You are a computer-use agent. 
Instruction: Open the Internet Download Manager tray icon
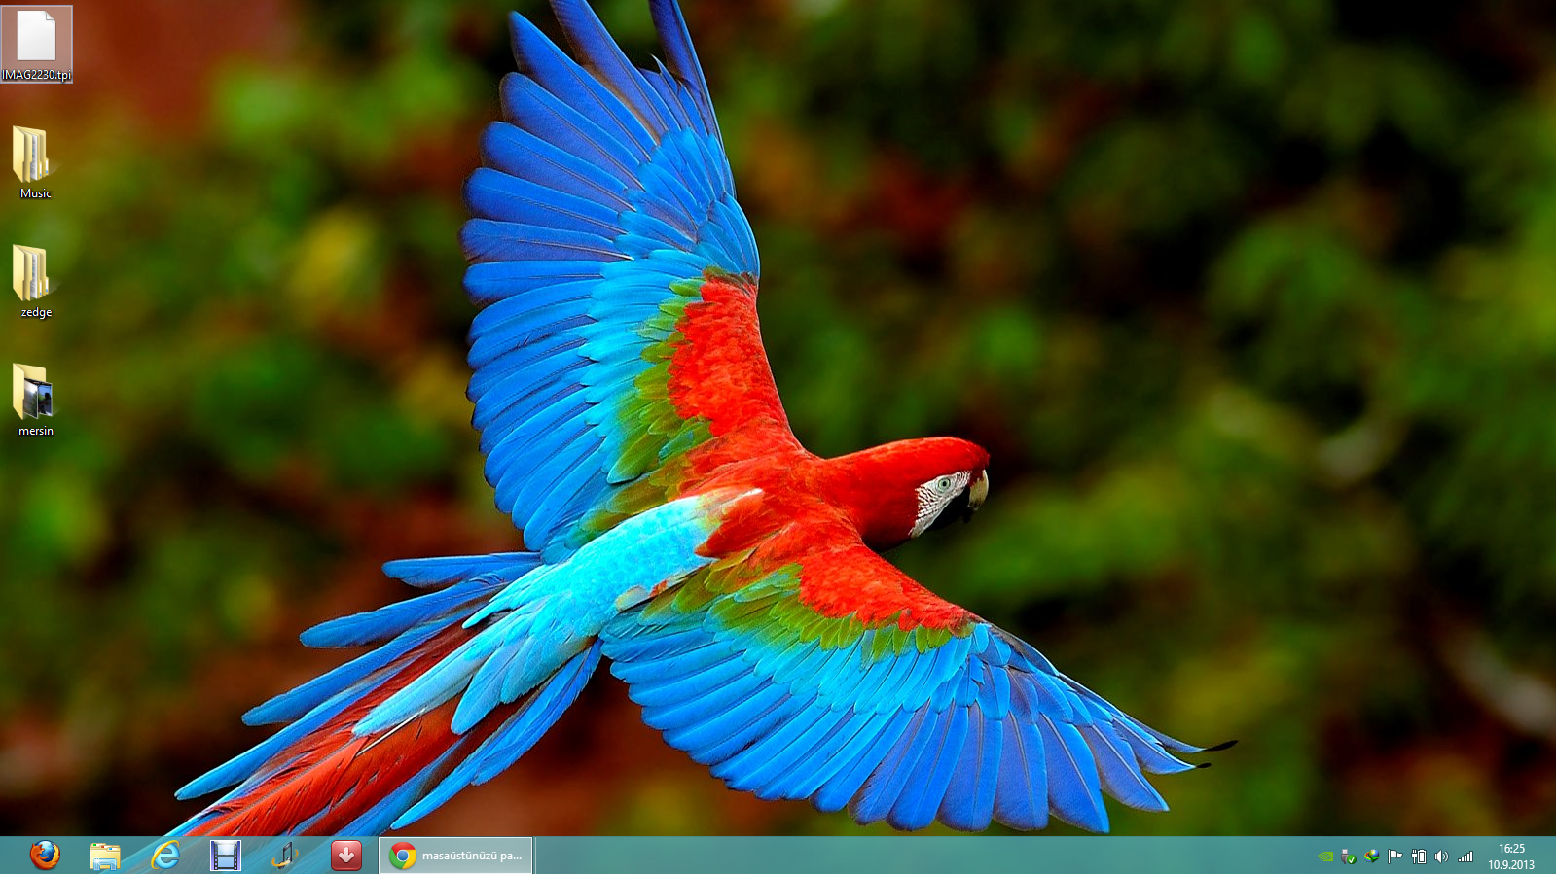[1372, 857]
